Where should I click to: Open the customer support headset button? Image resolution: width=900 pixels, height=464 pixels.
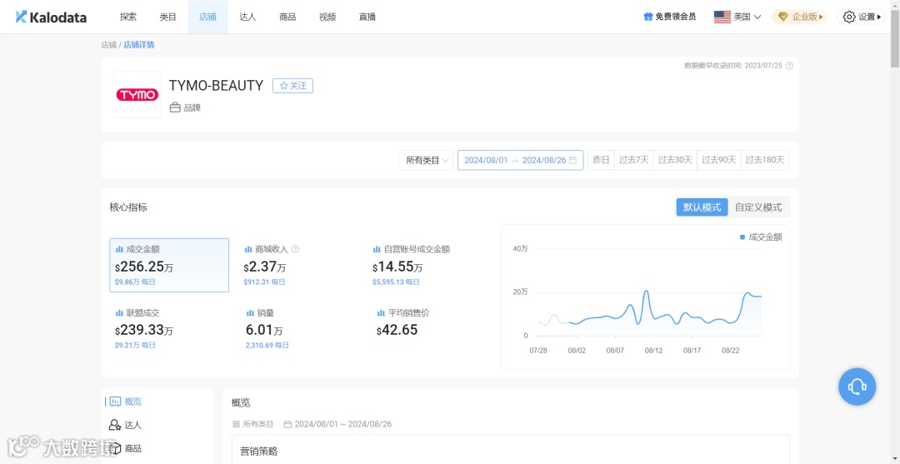click(857, 387)
